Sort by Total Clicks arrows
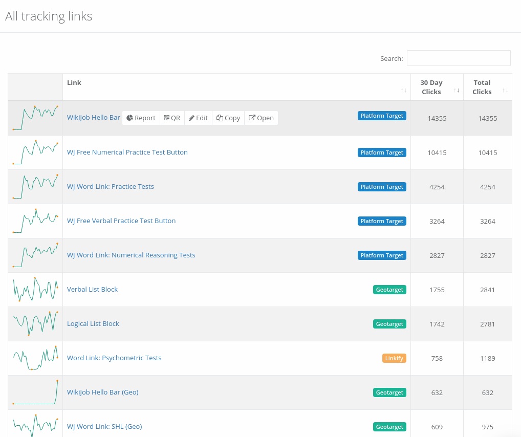The height and width of the screenshot is (437, 521). 505,91
